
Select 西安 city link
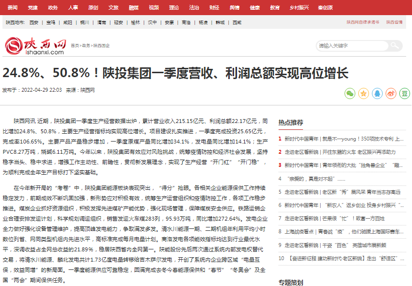click(34, 22)
